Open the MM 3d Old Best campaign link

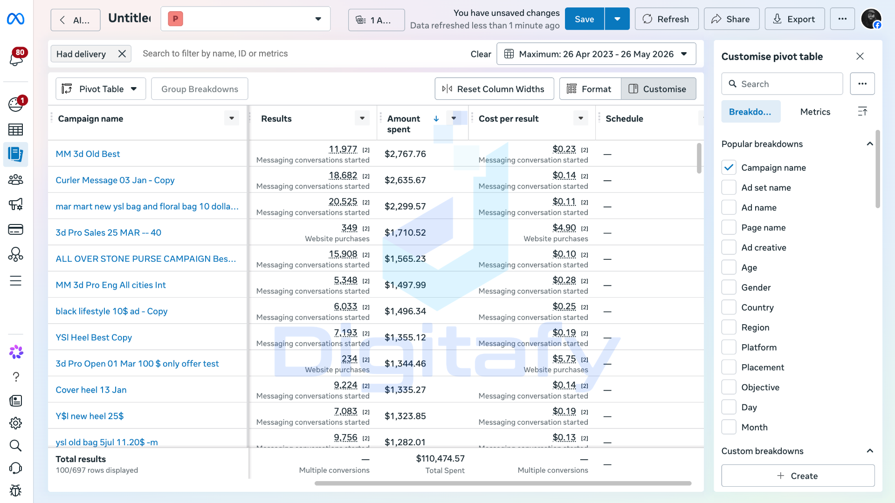[88, 154]
